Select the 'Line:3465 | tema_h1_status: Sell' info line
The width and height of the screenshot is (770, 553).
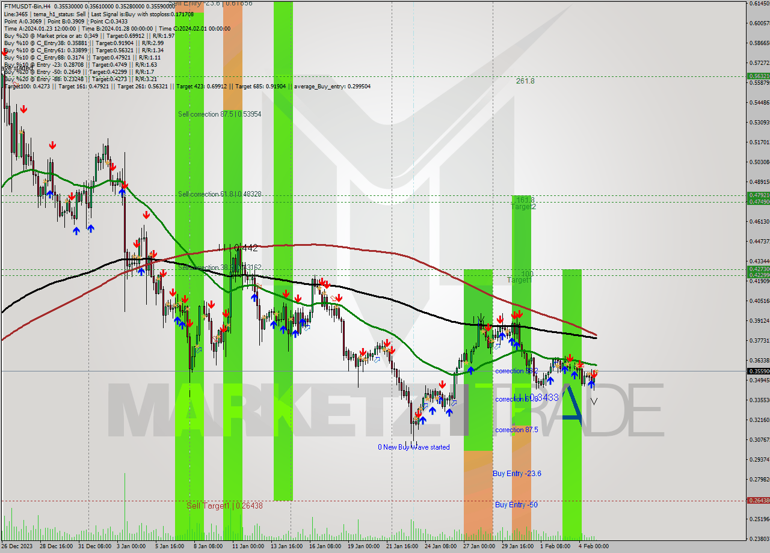[x=99, y=13]
